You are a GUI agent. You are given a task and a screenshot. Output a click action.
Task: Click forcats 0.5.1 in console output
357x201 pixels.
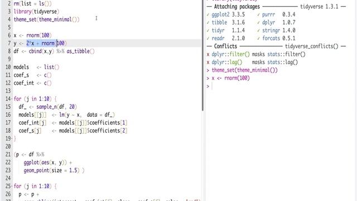pyautogui.click(x=279, y=39)
